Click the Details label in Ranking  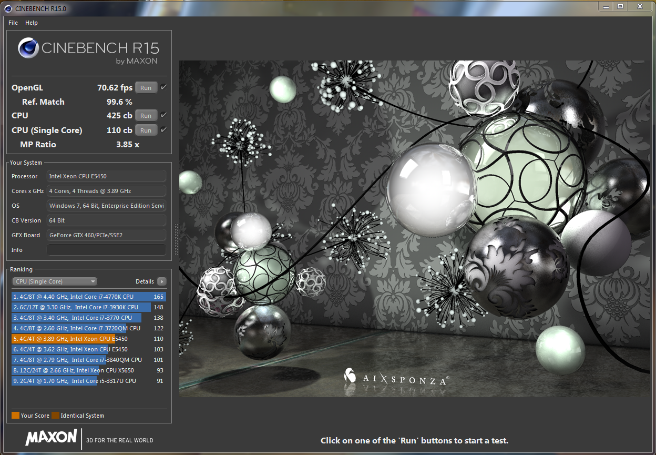(x=145, y=281)
